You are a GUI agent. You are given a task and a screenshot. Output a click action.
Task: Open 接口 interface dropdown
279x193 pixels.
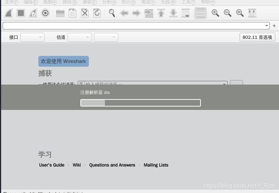[33, 37]
